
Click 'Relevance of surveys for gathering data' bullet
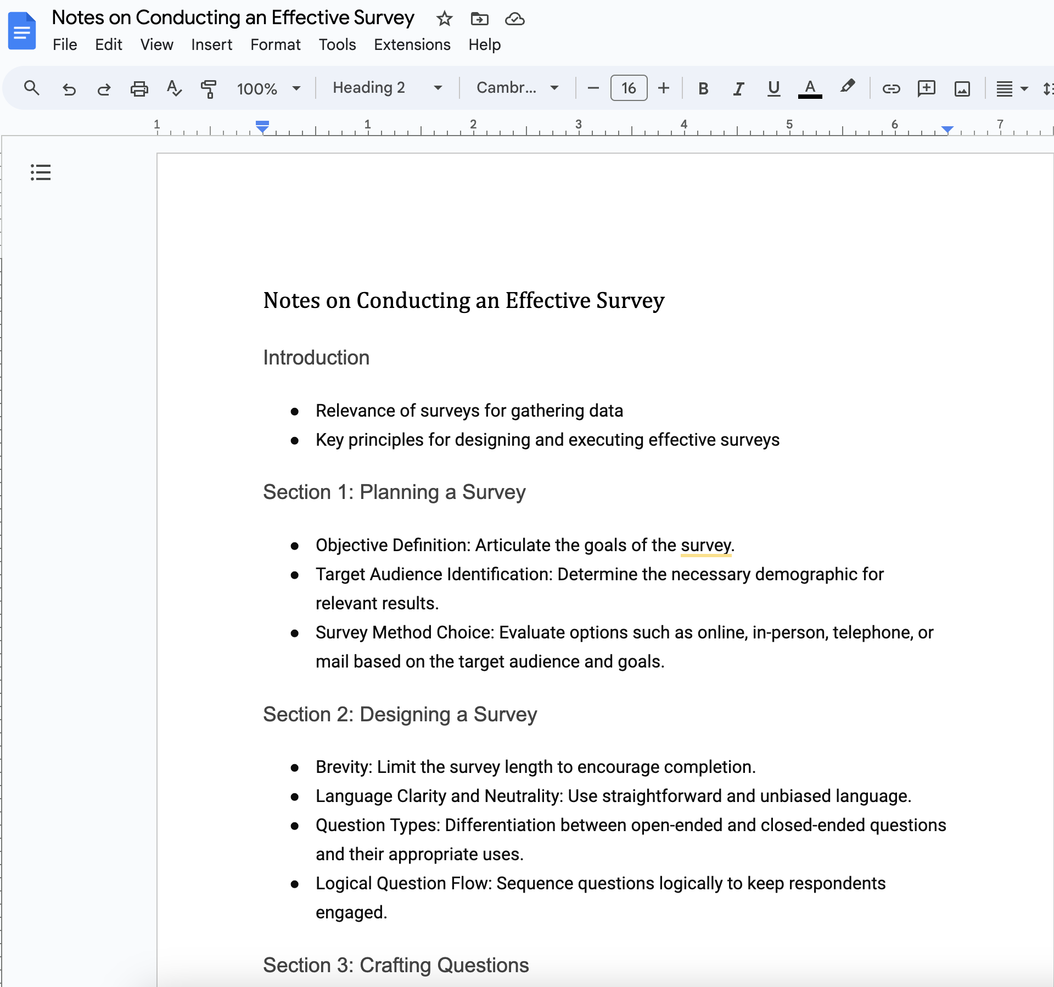(x=469, y=411)
